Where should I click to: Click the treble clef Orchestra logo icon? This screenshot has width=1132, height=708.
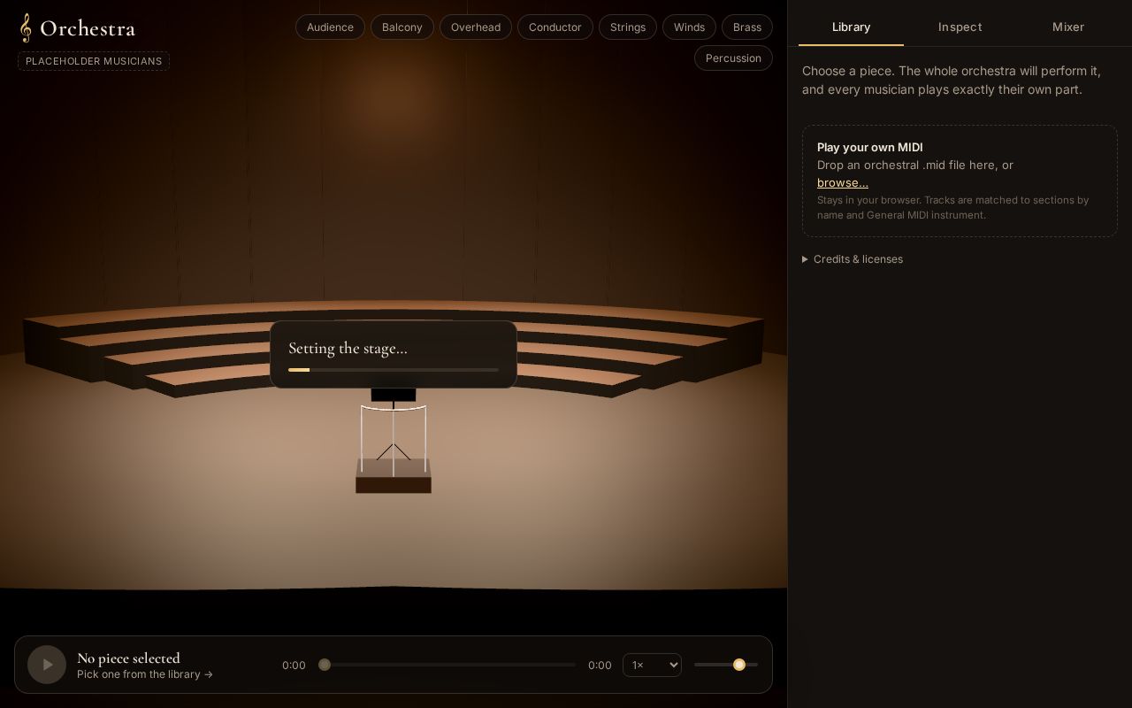point(26,28)
